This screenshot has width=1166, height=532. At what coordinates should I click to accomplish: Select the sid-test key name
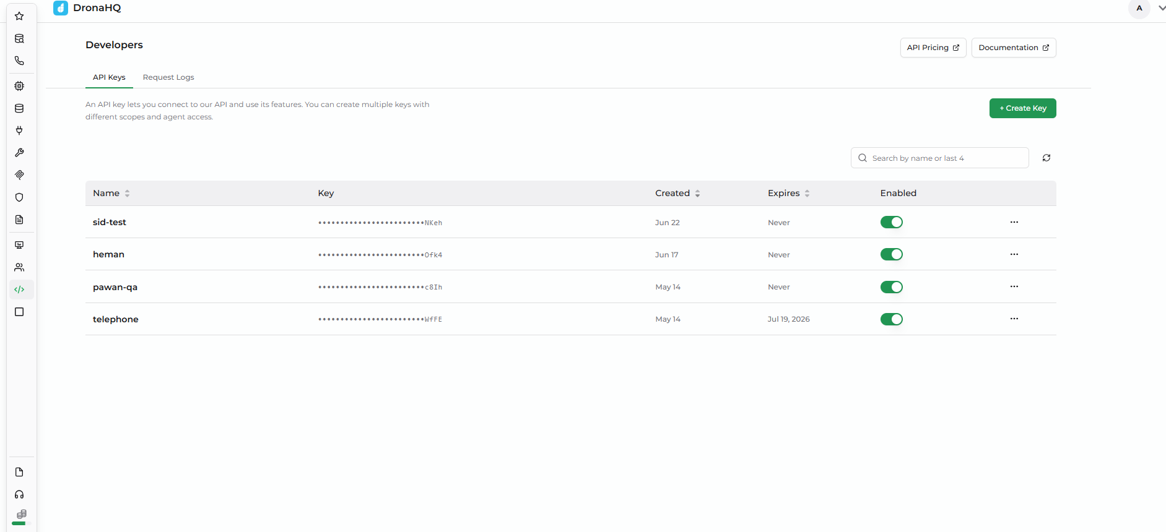110,222
